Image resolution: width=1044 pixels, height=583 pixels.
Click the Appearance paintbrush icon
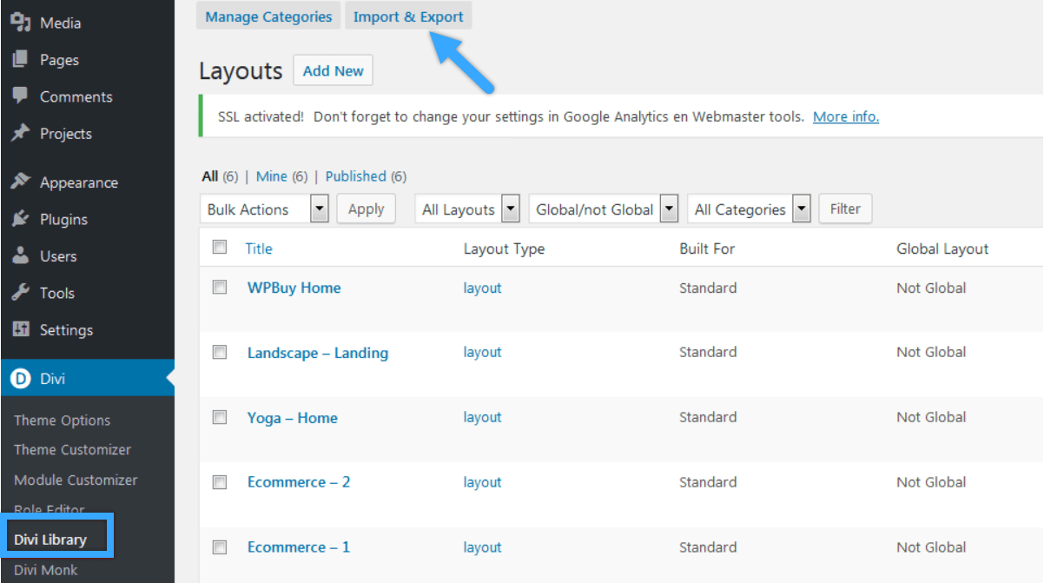[21, 182]
